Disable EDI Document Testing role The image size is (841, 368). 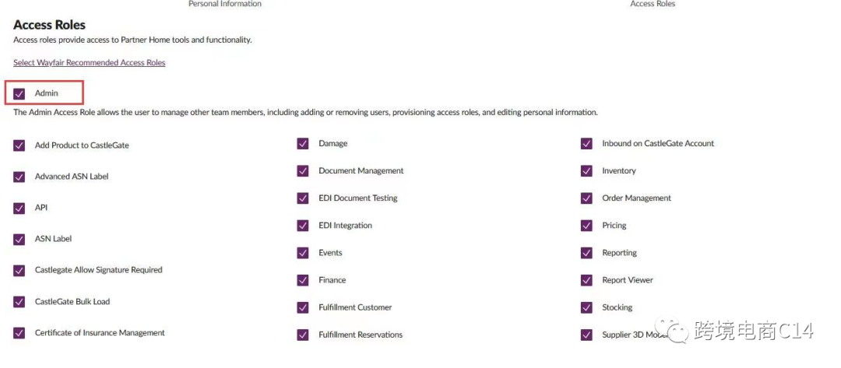point(303,198)
